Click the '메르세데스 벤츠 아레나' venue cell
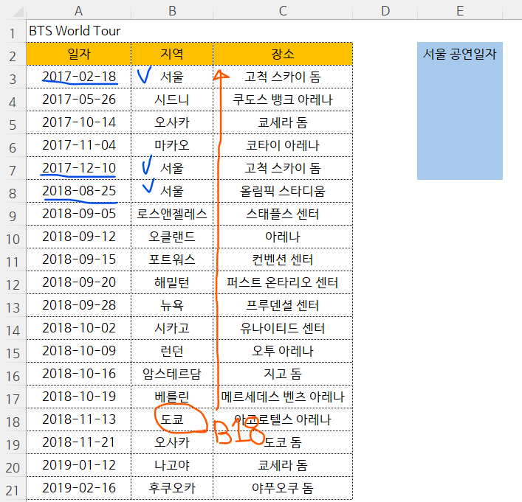The height and width of the screenshot is (502, 522). click(x=283, y=397)
